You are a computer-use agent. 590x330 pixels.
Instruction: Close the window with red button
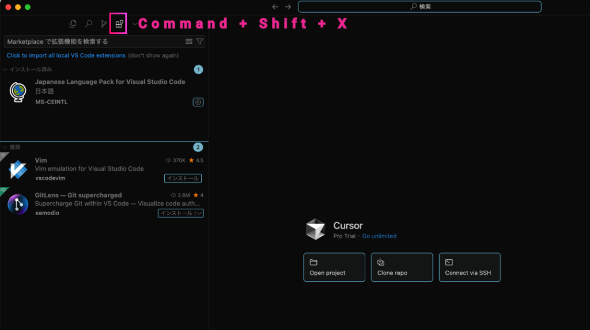[x=8, y=7]
